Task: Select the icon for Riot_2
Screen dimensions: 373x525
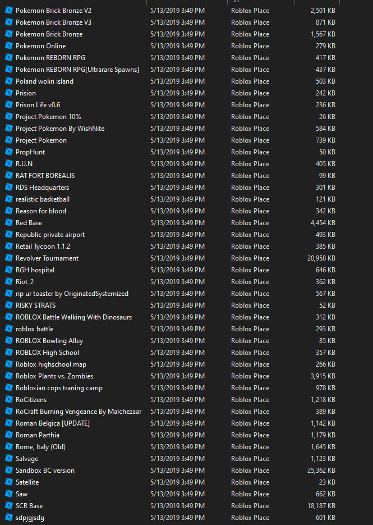Action: coord(9,281)
